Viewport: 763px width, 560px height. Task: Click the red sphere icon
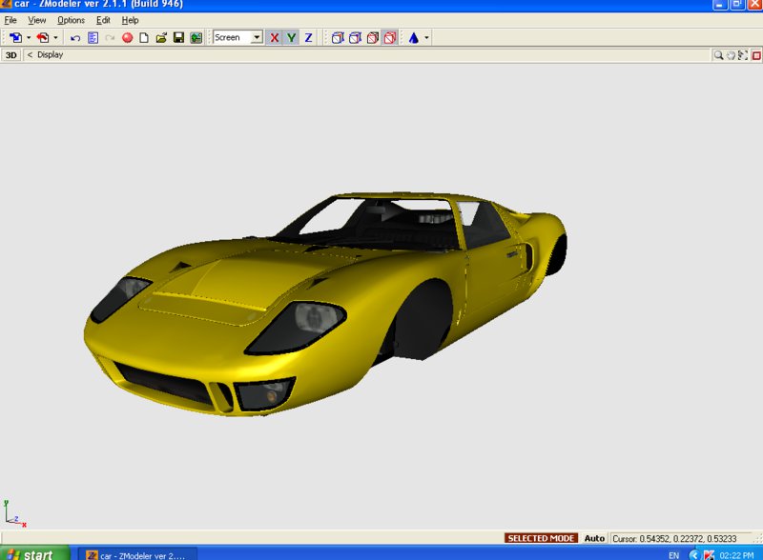coord(128,38)
